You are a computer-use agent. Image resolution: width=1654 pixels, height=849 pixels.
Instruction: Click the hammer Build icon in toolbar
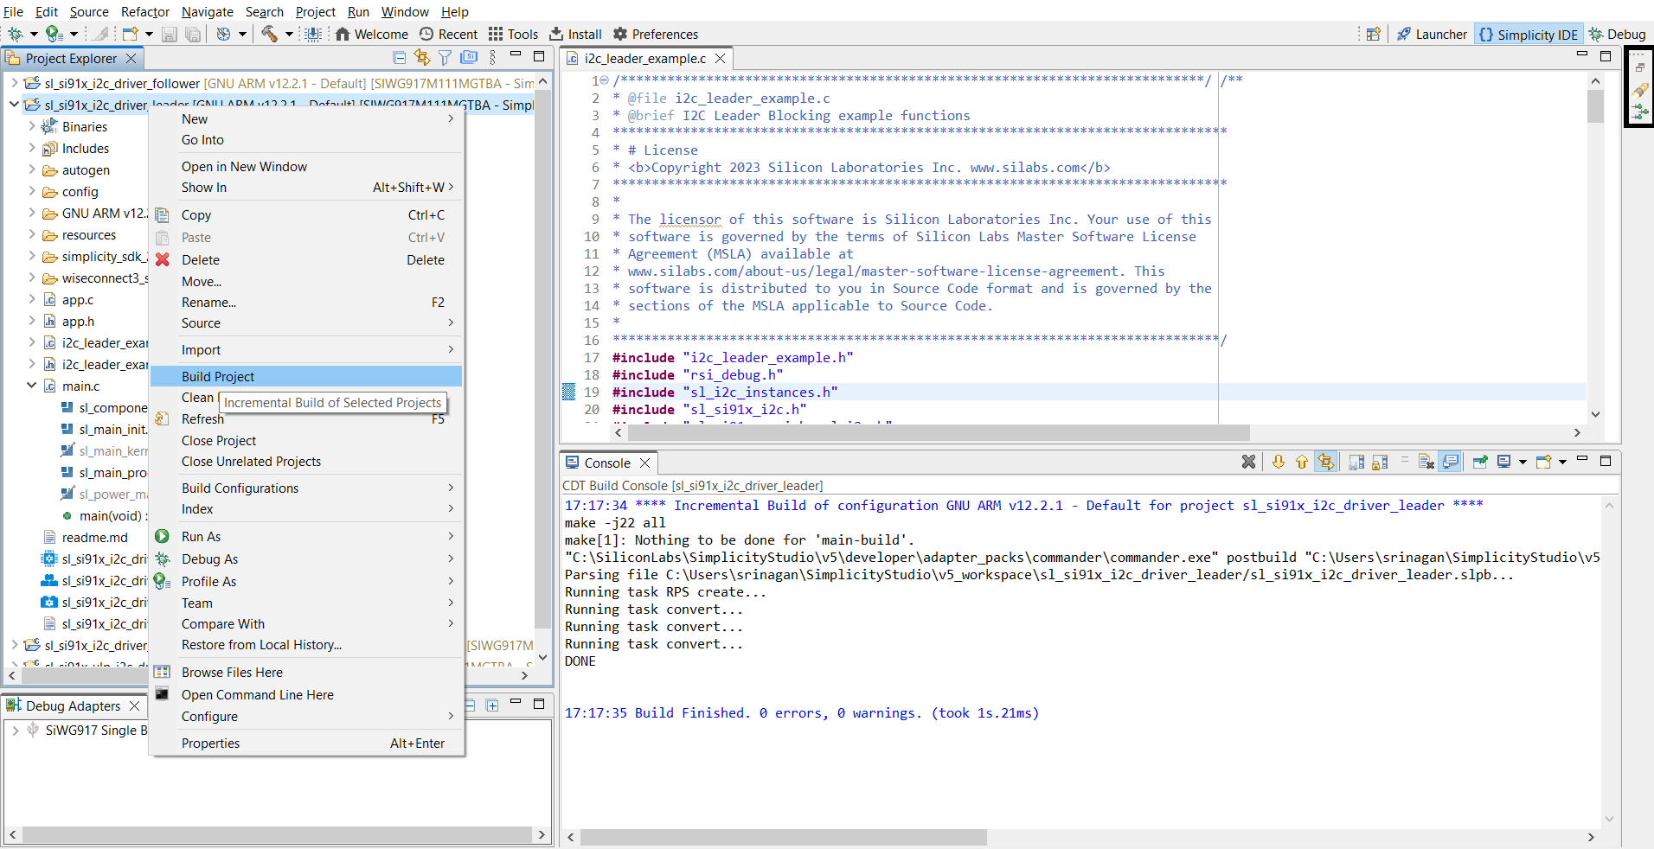(x=270, y=34)
